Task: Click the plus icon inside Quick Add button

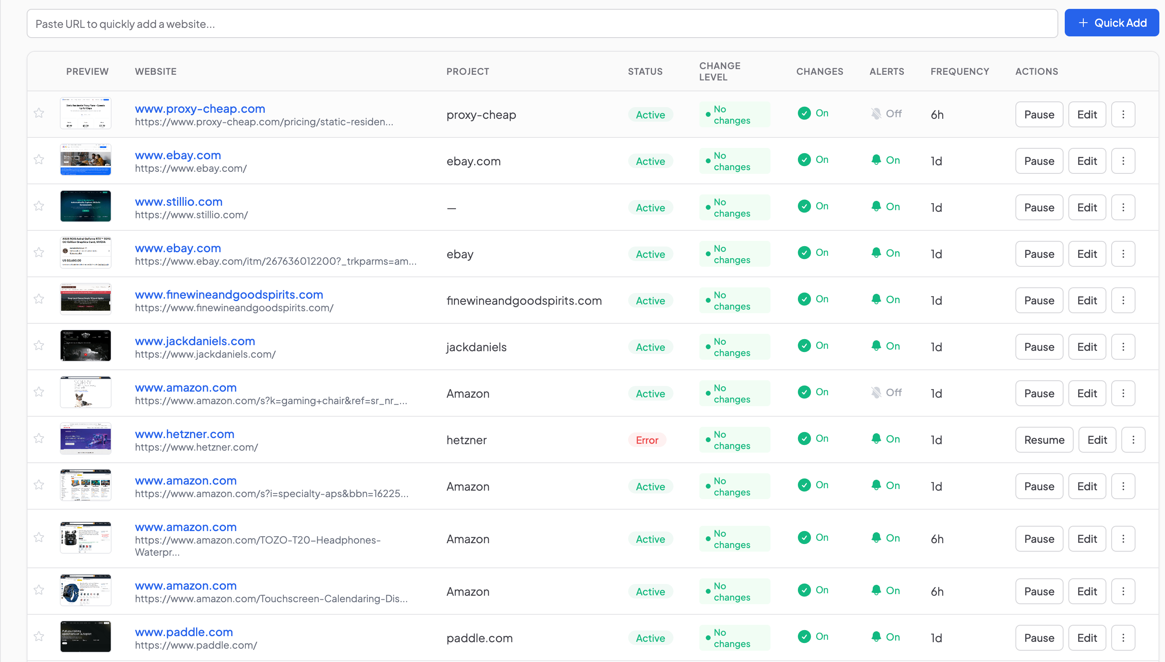Action: click(x=1083, y=22)
